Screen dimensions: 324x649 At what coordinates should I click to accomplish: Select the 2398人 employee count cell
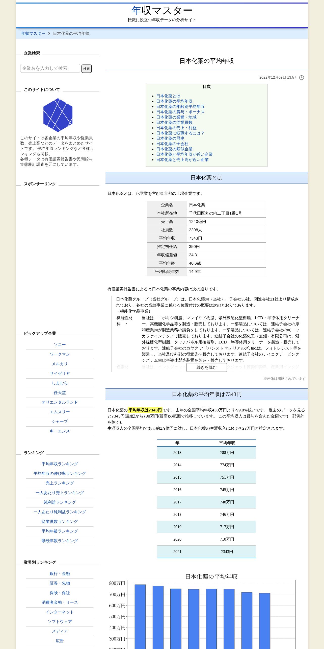point(226,230)
